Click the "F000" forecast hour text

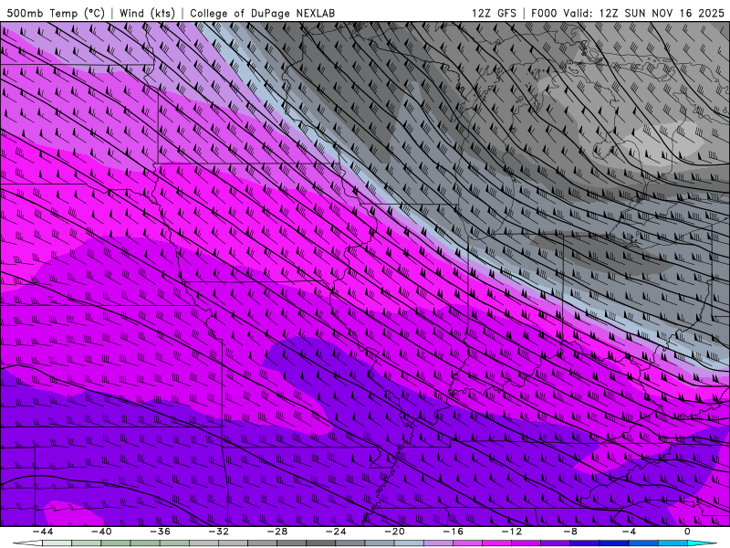(x=544, y=14)
